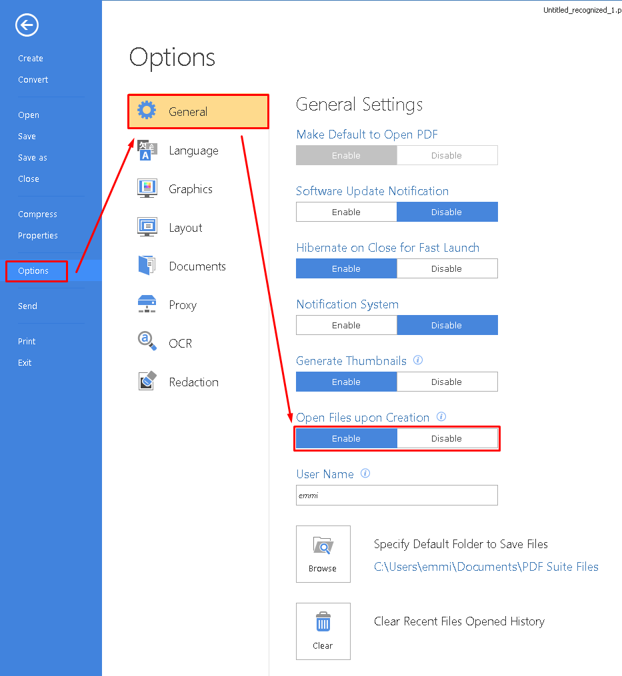Disable Open Files upon Creation
This screenshot has height=676, width=622.
pyautogui.click(x=447, y=438)
